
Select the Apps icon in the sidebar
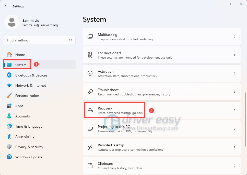click(x=9, y=106)
